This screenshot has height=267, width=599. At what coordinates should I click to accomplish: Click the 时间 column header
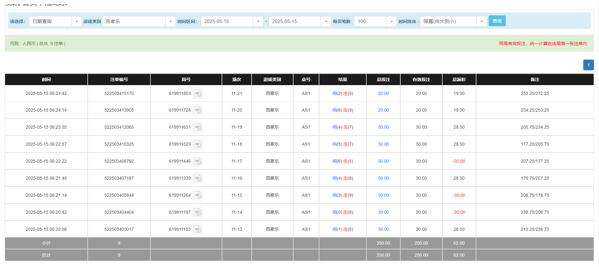click(46, 79)
